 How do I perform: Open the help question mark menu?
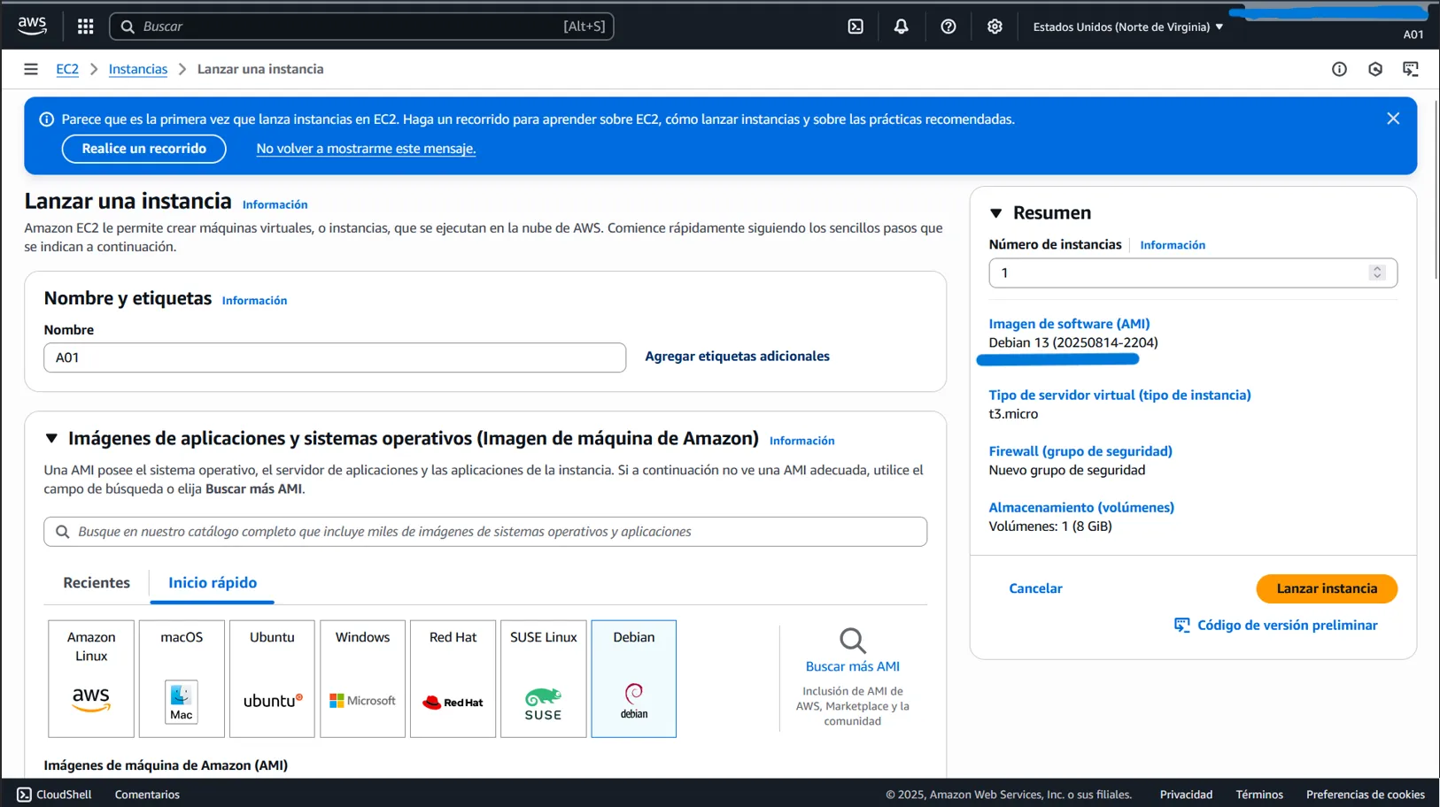pyautogui.click(x=948, y=27)
